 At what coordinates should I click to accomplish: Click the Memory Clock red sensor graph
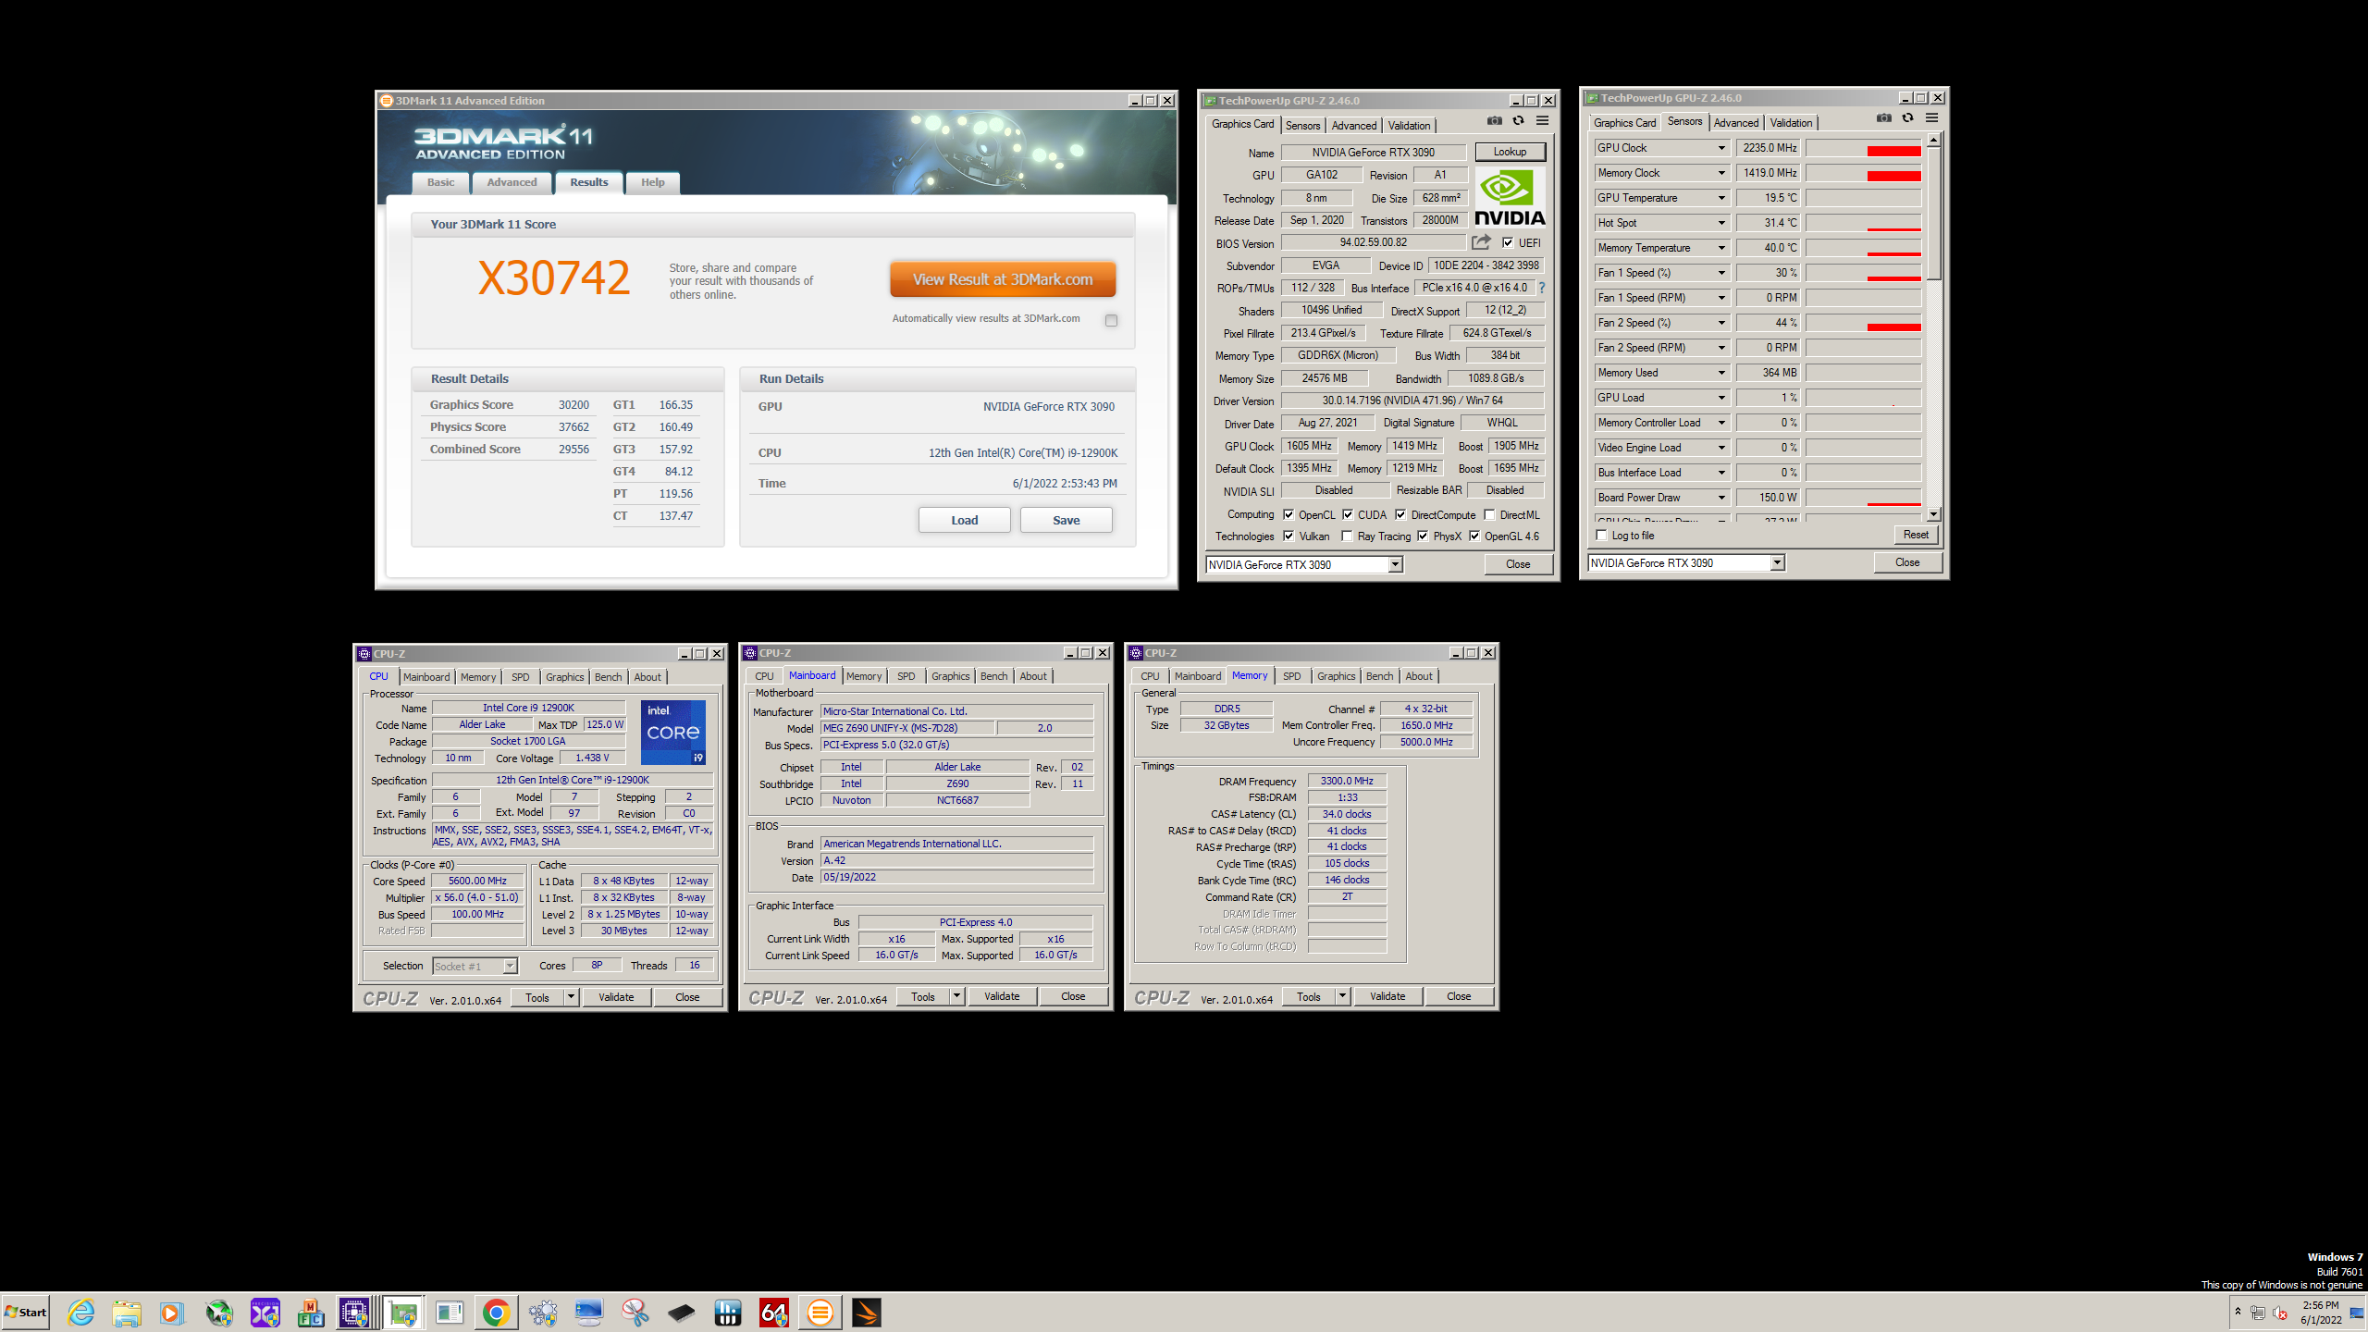pyautogui.click(x=1863, y=173)
